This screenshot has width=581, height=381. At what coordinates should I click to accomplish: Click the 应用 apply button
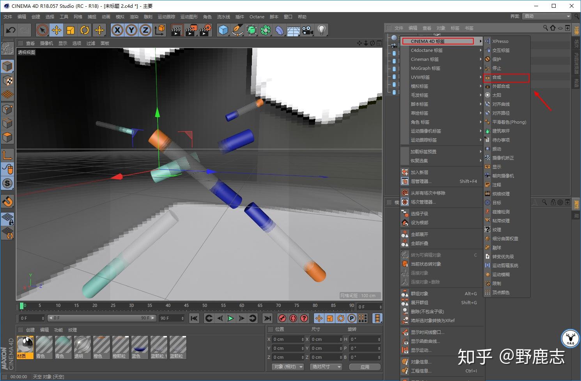[365, 367]
